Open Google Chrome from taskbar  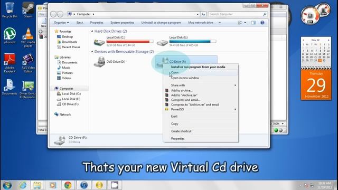tap(68, 185)
